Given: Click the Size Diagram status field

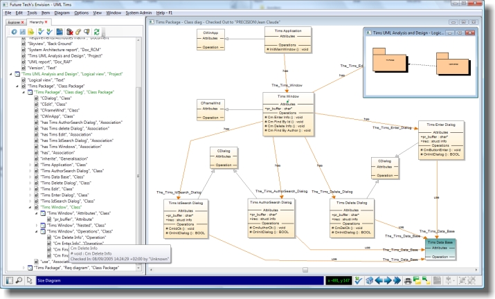Looking at the screenshot, I should point(180,280).
